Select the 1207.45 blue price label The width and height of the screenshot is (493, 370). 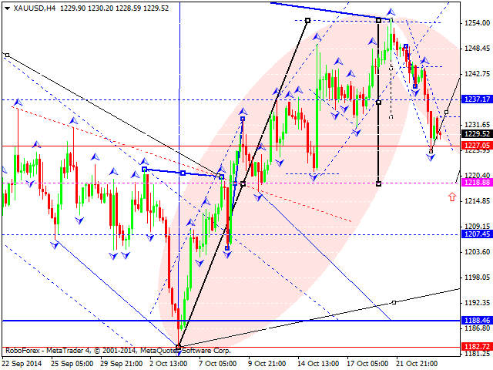(x=477, y=234)
